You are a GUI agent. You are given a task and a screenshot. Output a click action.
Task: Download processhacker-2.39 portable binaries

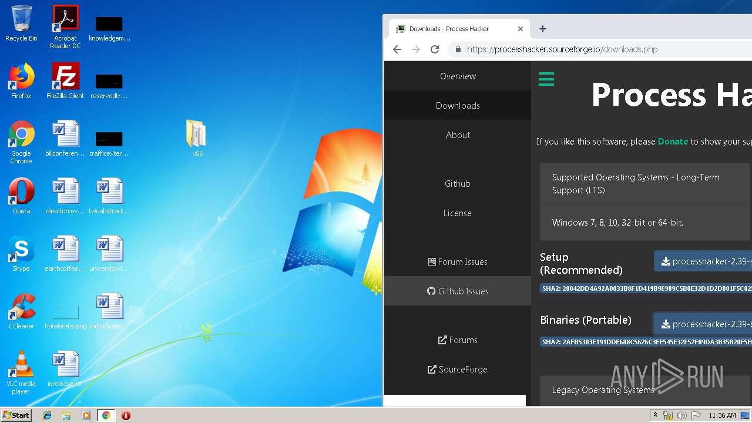pos(703,324)
